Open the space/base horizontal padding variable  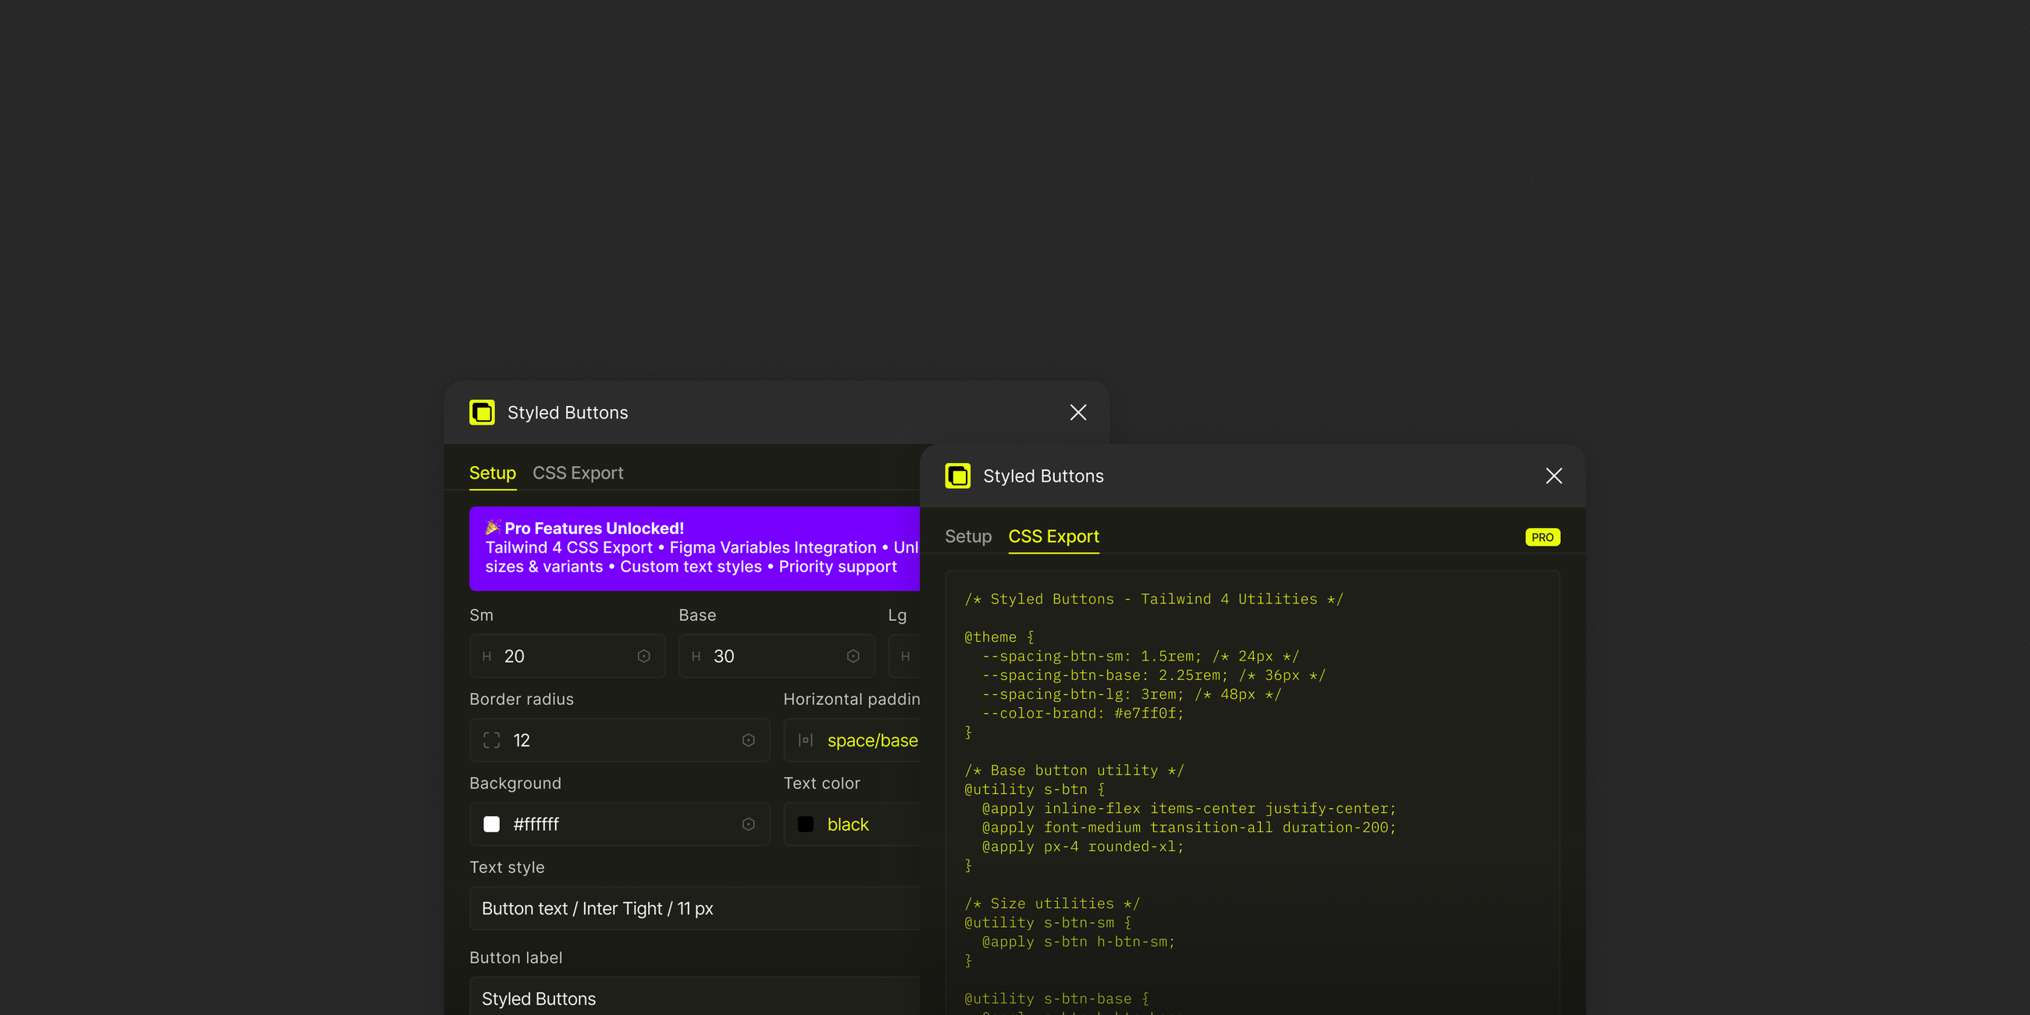pos(871,740)
